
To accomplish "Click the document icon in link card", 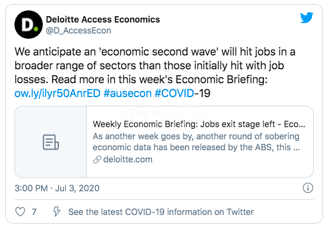I will (51, 142).
